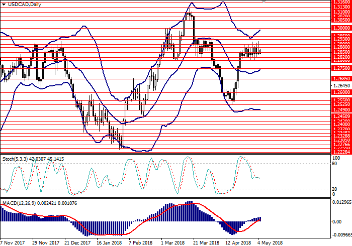
Task: Click the 4 May 2018 date label
Action: point(271,242)
